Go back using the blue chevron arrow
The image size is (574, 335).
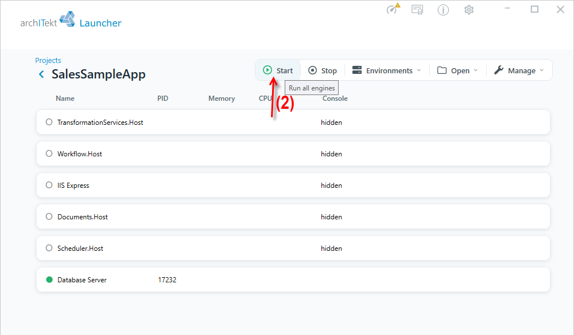point(41,74)
